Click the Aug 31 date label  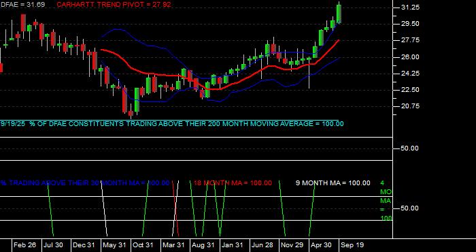[x=203, y=245]
